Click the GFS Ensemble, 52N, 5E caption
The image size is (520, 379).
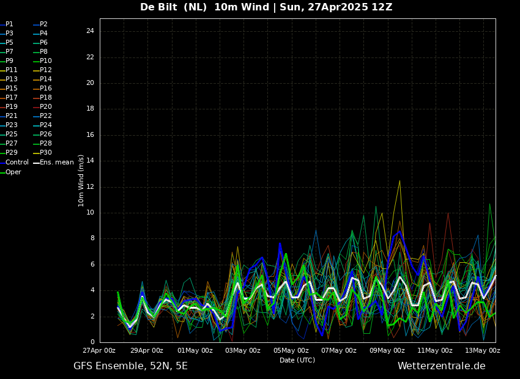(130, 366)
